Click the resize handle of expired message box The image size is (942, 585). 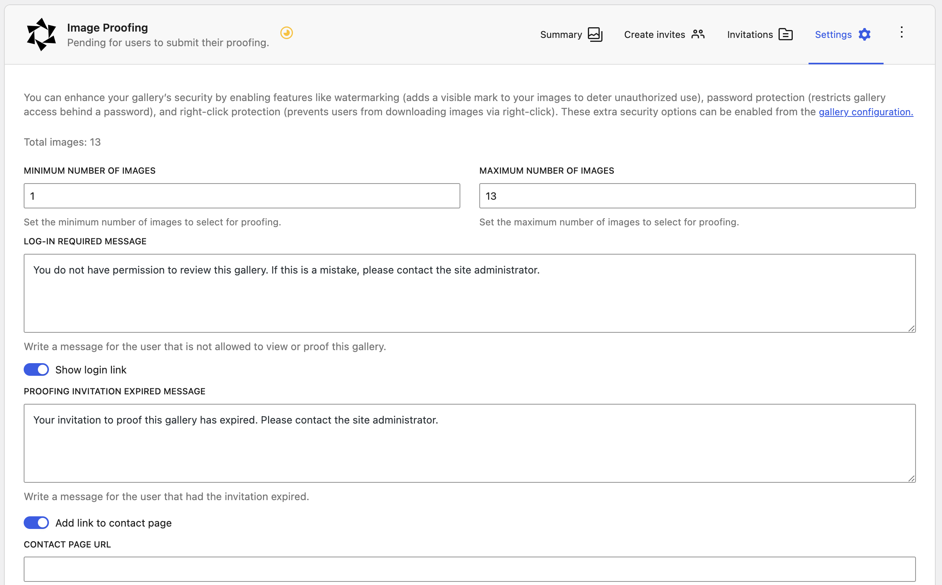tap(911, 479)
